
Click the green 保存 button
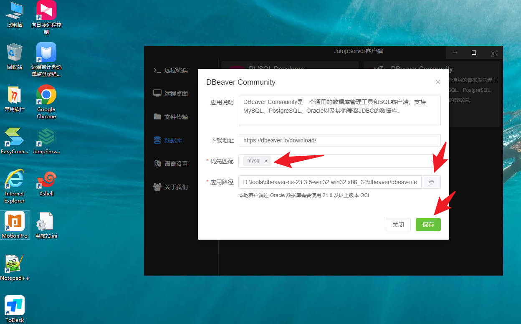click(x=428, y=225)
